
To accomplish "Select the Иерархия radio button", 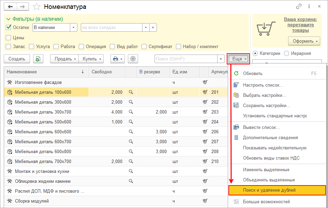I will tap(286, 53).
